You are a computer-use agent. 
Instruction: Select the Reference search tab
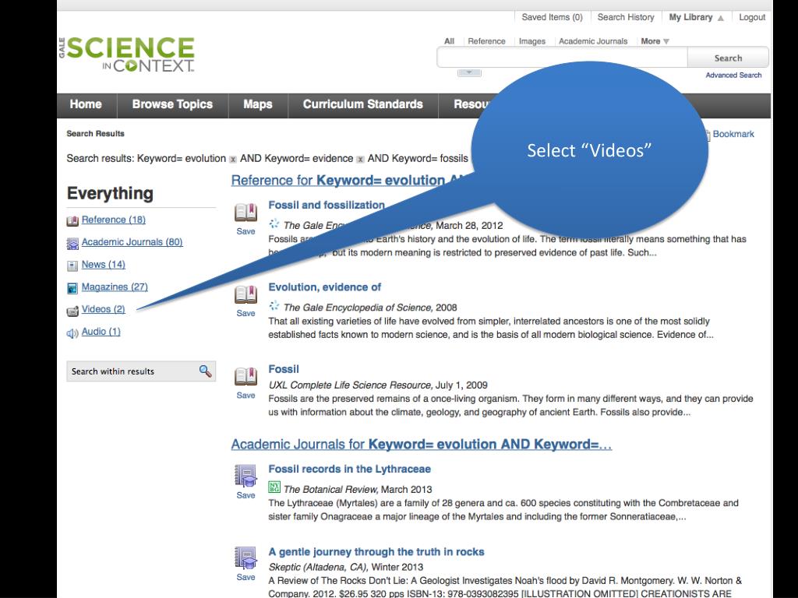[486, 41]
